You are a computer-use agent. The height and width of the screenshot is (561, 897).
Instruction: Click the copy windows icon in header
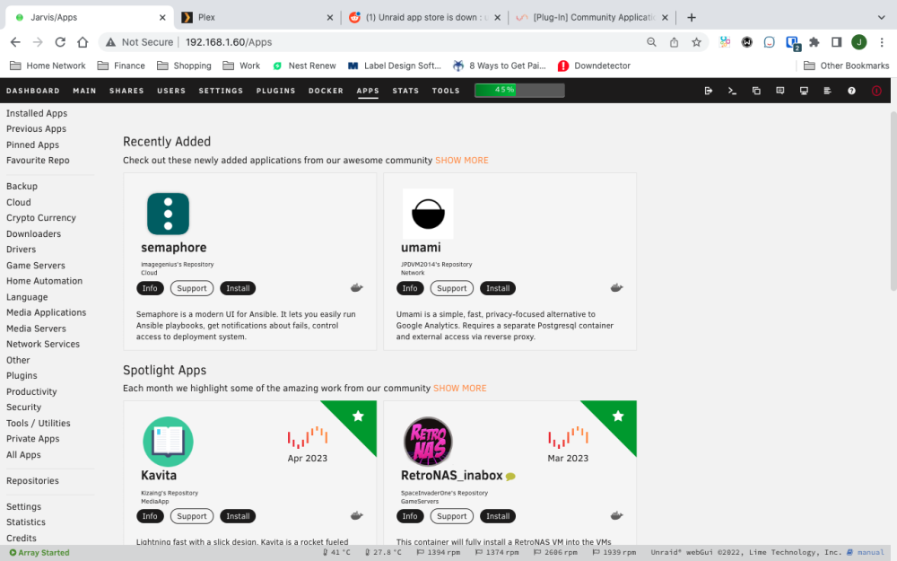point(756,91)
